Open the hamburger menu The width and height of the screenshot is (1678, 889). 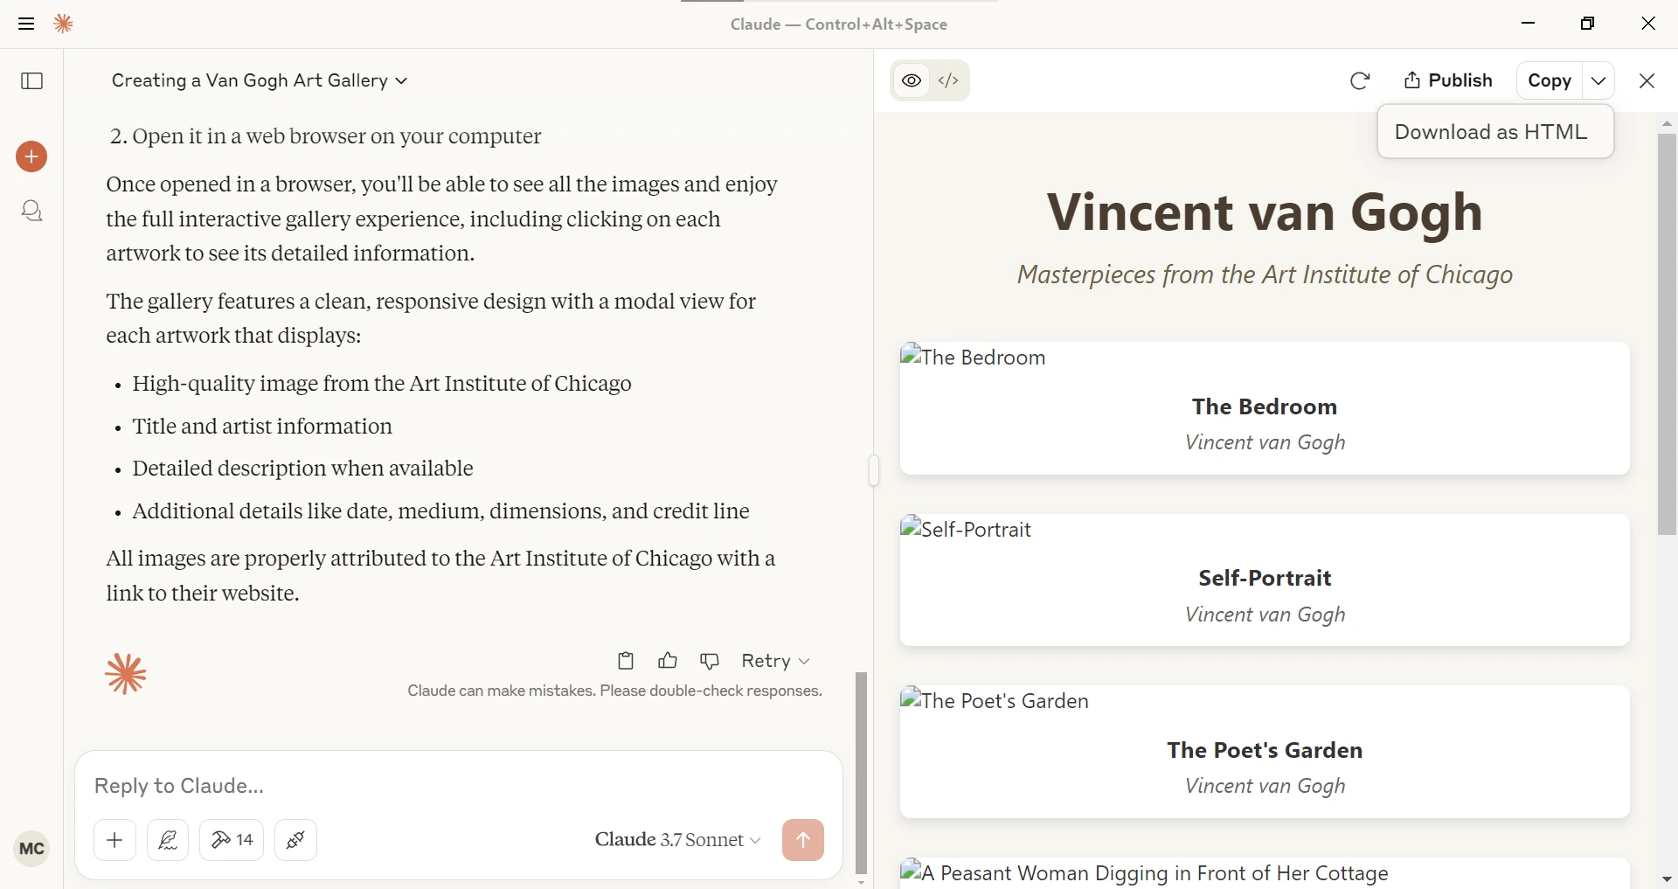click(26, 24)
